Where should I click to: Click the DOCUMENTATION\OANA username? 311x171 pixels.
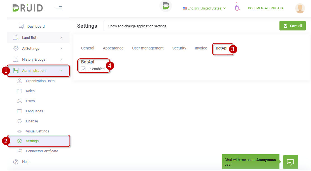click(266, 8)
